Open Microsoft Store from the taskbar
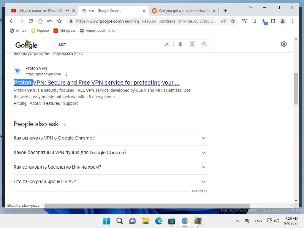The image size is (304, 228). point(172,221)
